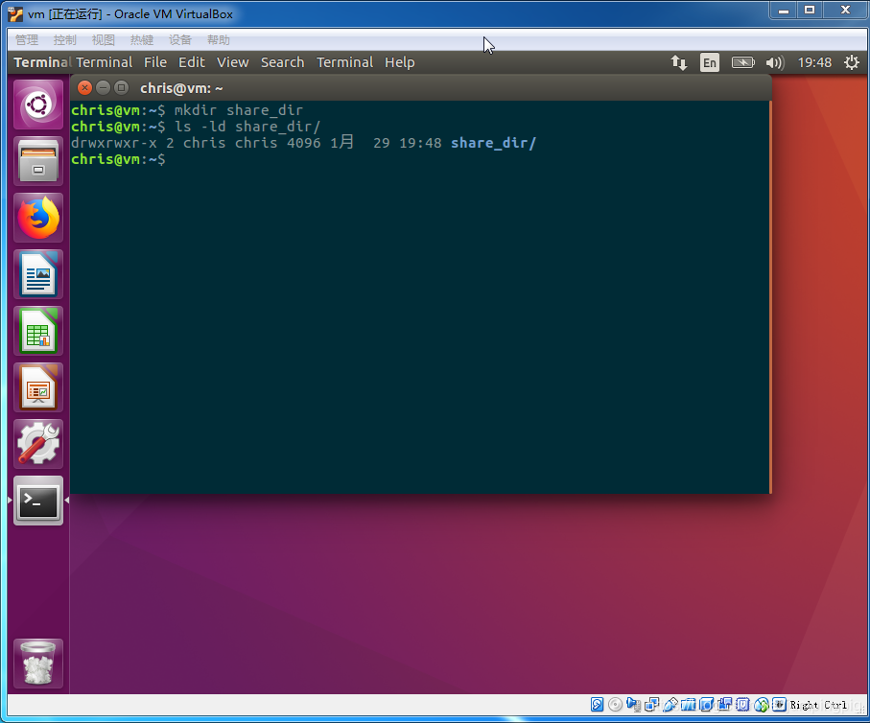870x723 pixels.
Task: Click the blue share_dir/ directory name
Action: [x=493, y=143]
